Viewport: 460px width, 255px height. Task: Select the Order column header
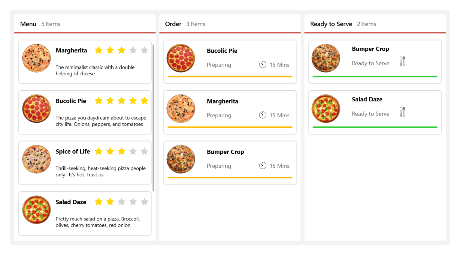coord(173,24)
